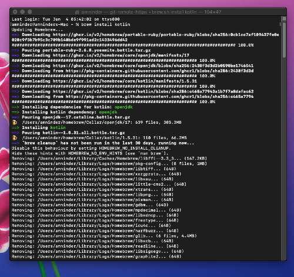Zoom the Terminal window with third traffic light
The height and width of the screenshot is (277, 294).
coord(30,12)
